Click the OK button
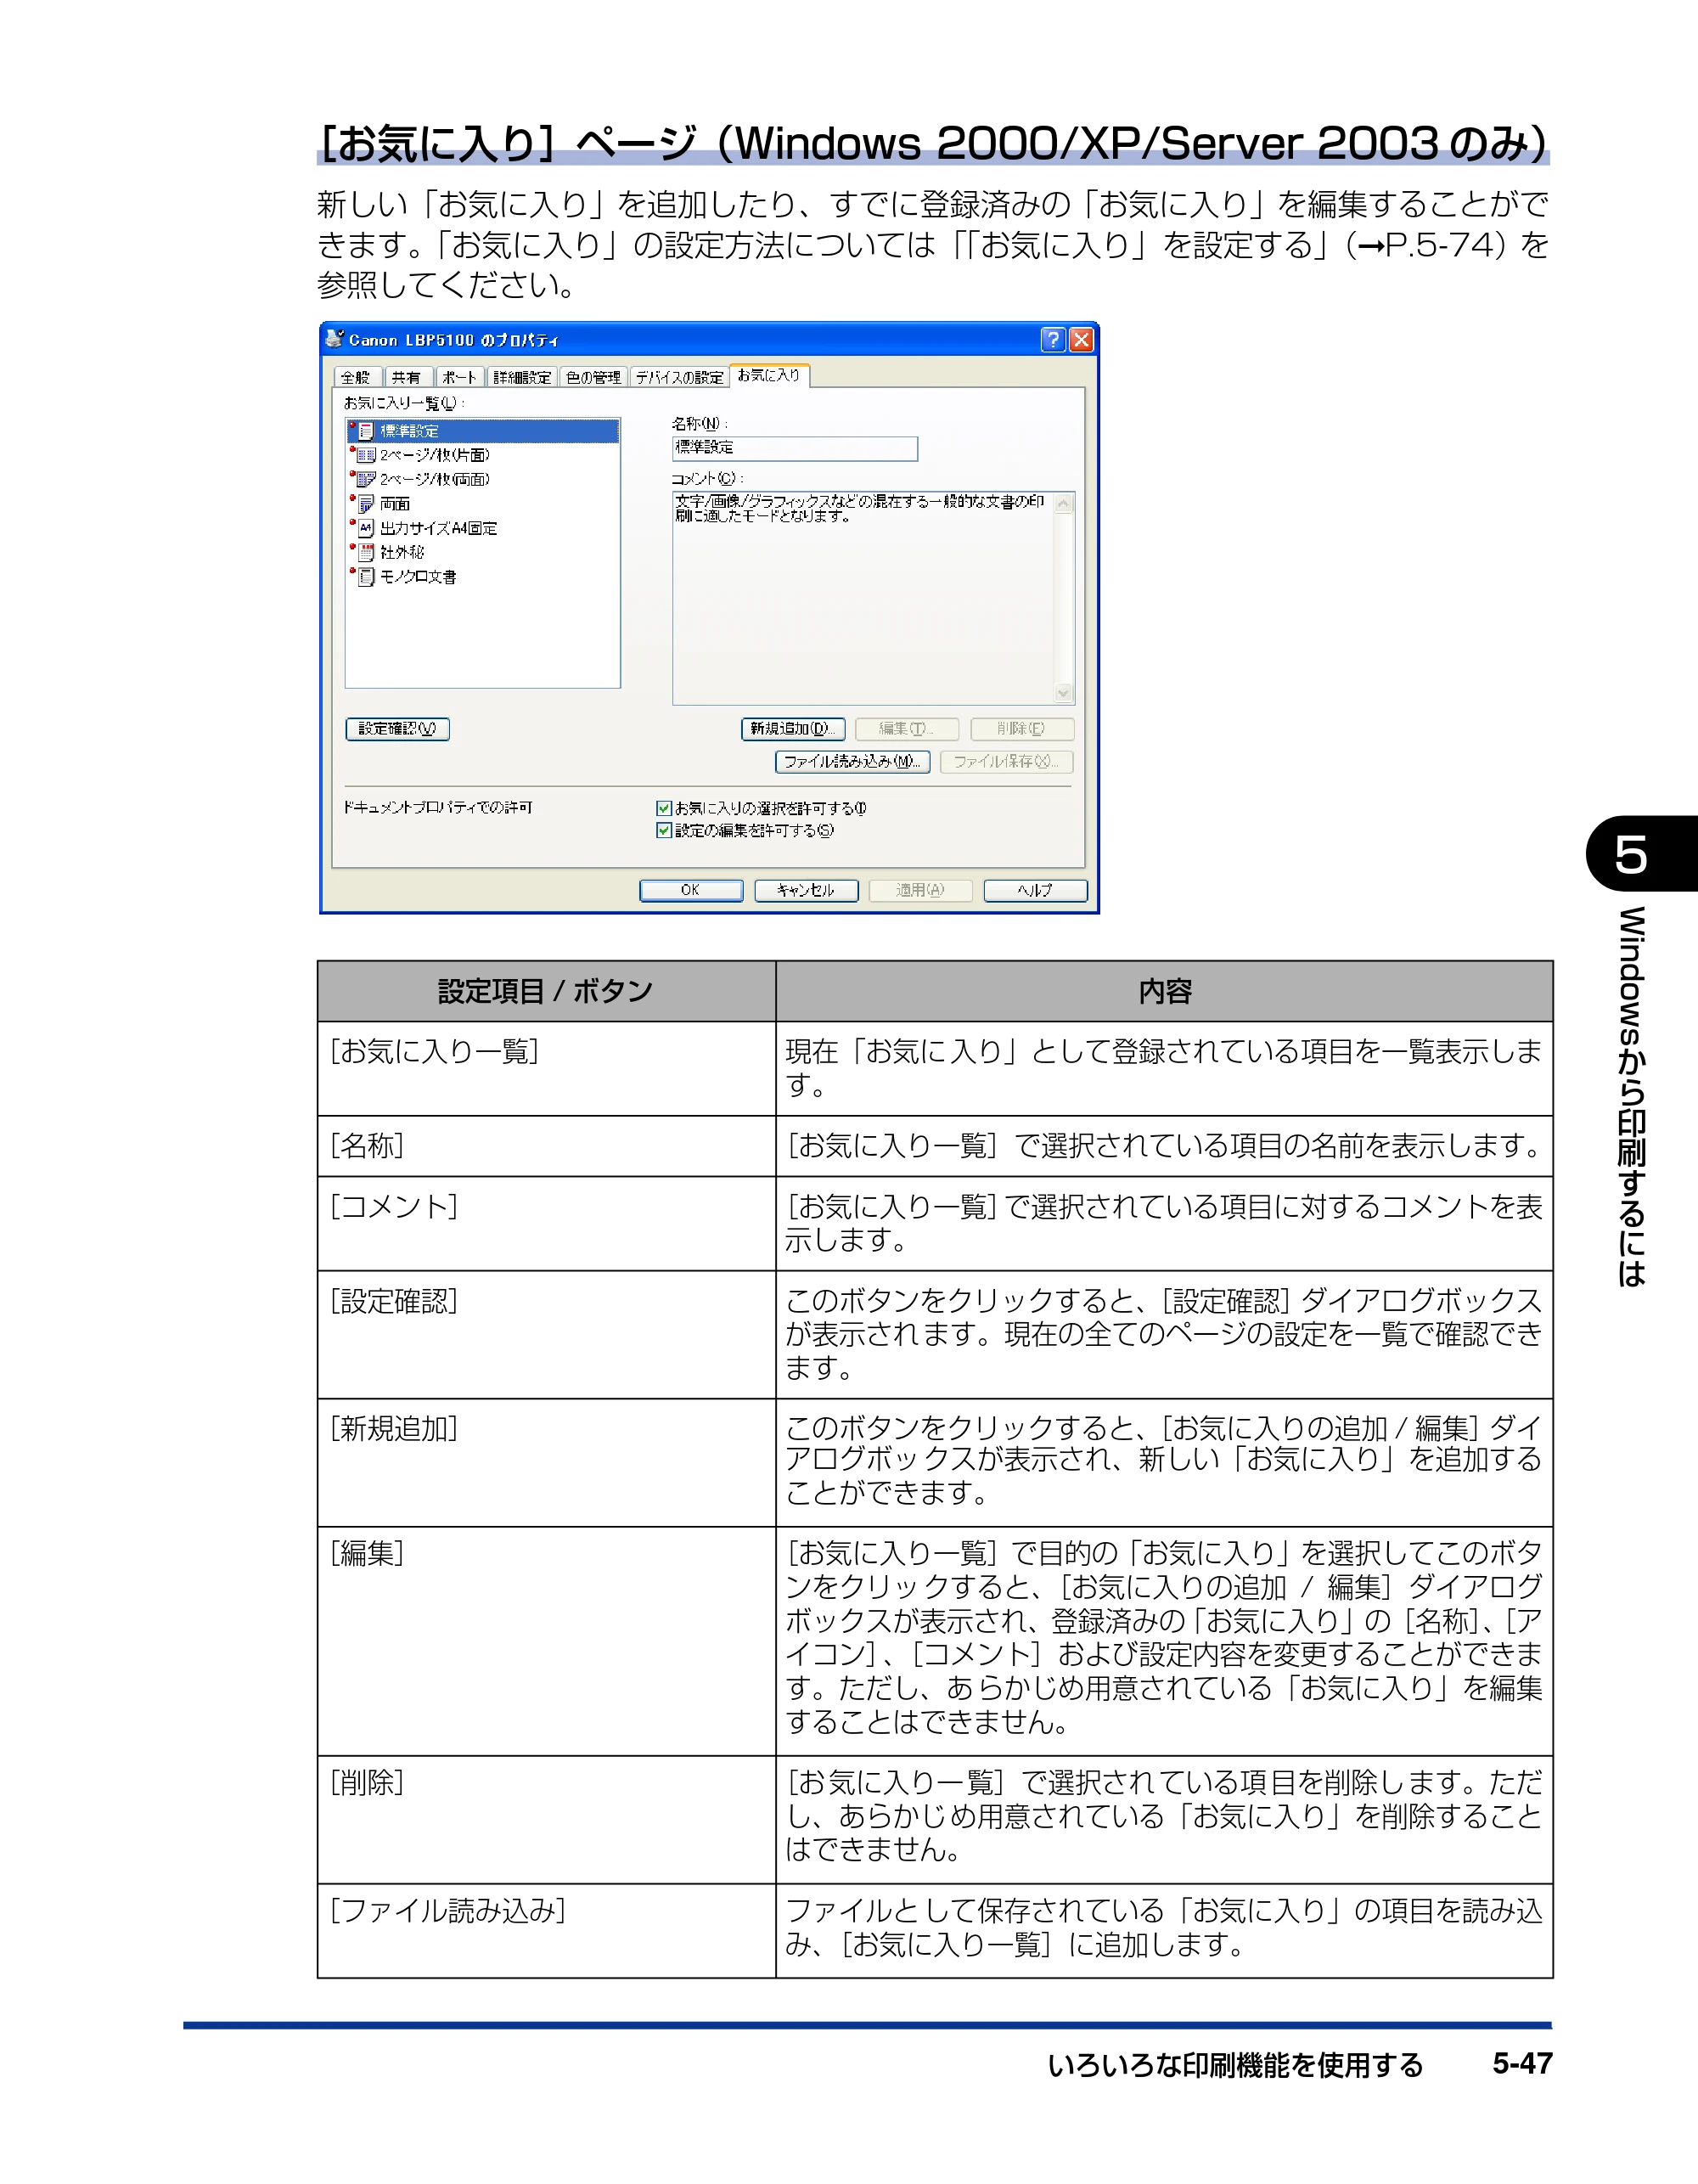Image resolution: width=1698 pixels, height=2184 pixels. pyautogui.click(x=691, y=890)
